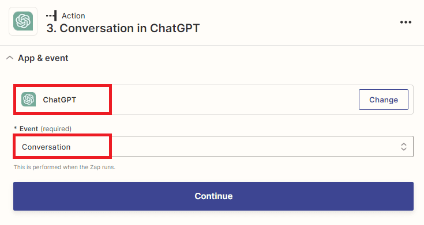Open the Event dropdown showing Conversation

tap(213, 147)
